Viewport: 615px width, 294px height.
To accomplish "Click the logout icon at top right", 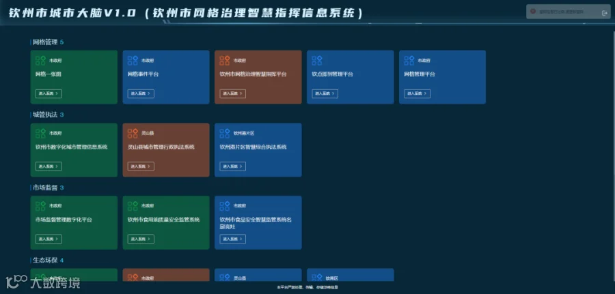I will [x=604, y=13].
